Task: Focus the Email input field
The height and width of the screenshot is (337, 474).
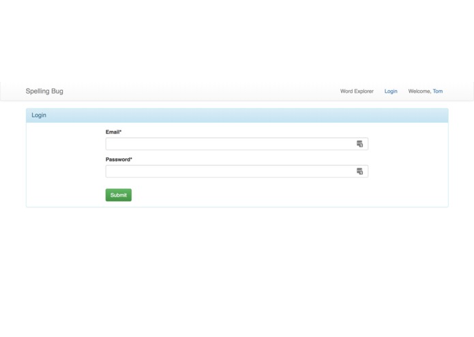Action: [237, 144]
